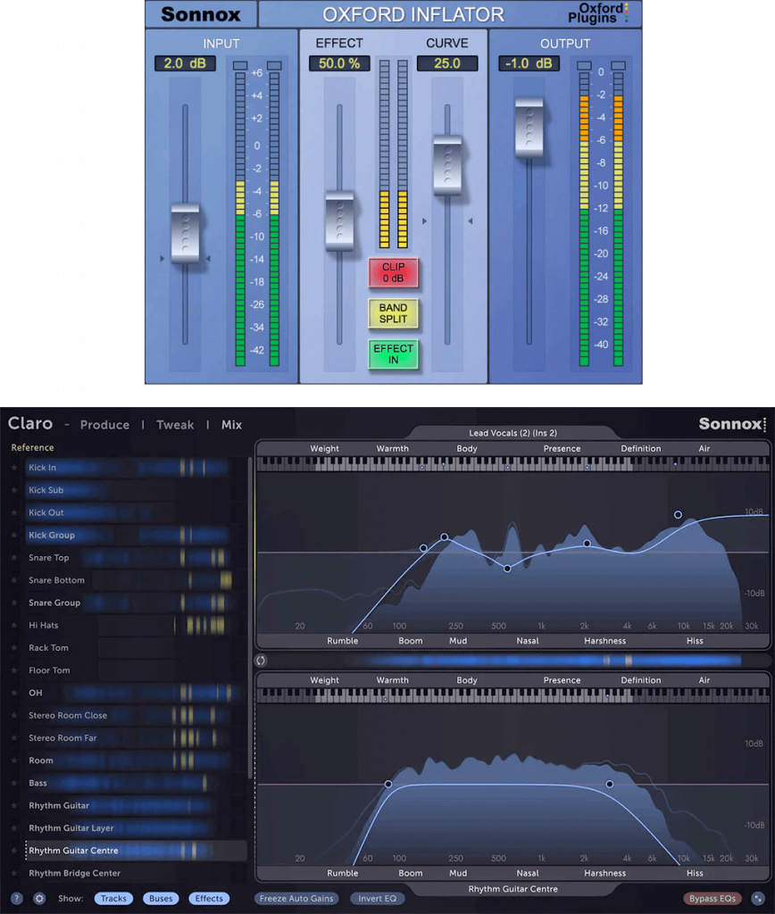Click the OUTPUT fader handle
775x914 pixels.
coord(529,129)
